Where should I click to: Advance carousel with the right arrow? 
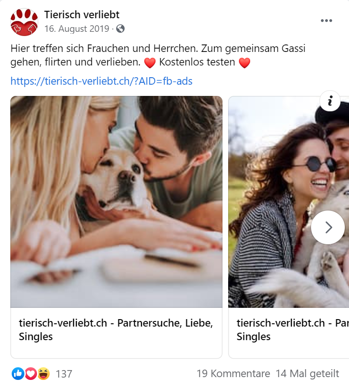[328, 227]
